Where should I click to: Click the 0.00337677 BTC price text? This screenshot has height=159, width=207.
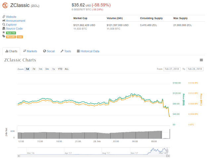point(81,10)
